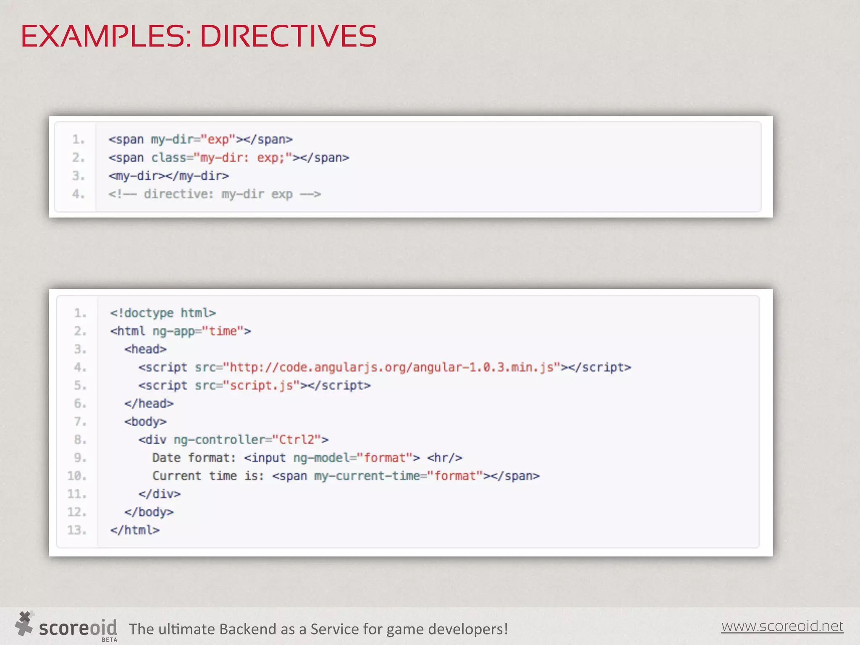860x645 pixels.
Task: Click line number 13. in bottom code block
Action: click(x=77, y=530)
